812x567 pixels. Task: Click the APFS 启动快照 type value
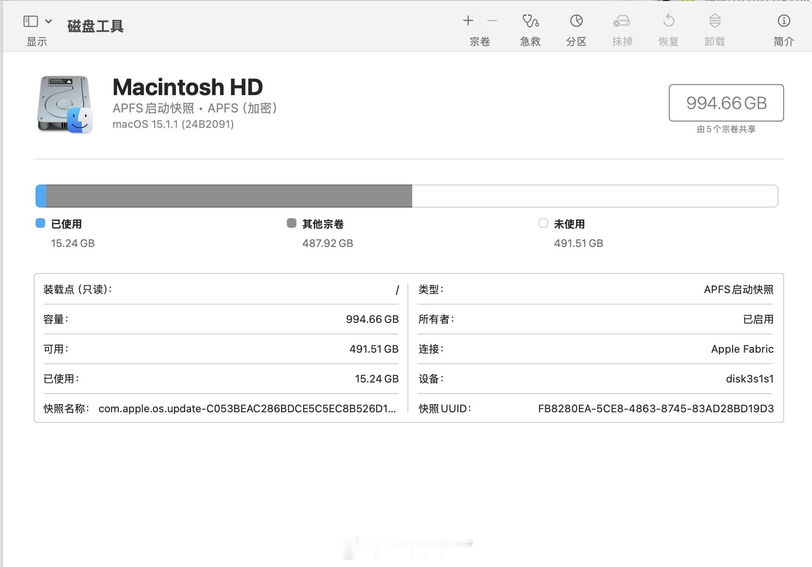[738, 289]
